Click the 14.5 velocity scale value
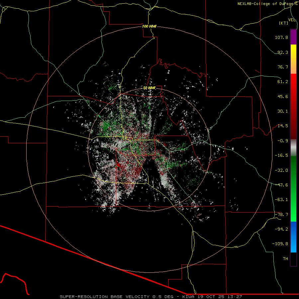The height and width of the screenshot is (299, 299). tap(283, 126)
